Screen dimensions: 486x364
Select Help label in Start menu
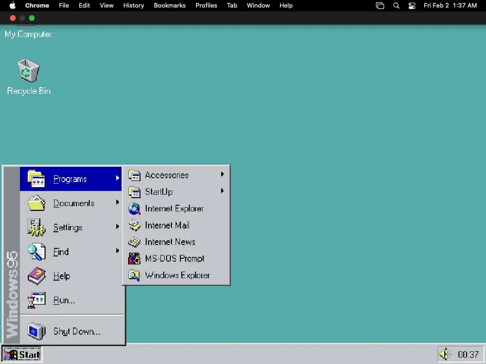point(61,276)
